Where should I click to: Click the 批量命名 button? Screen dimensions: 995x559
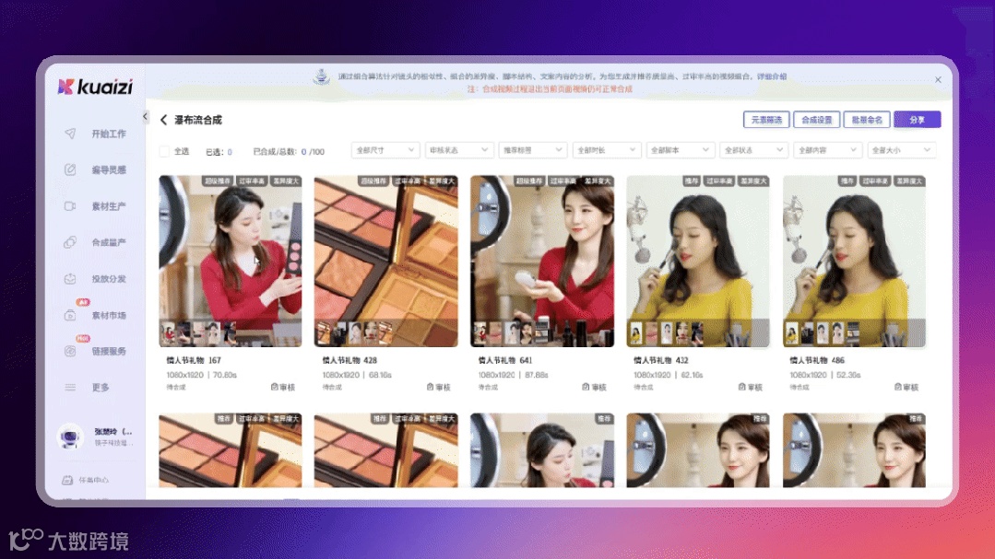click(867, 120)
